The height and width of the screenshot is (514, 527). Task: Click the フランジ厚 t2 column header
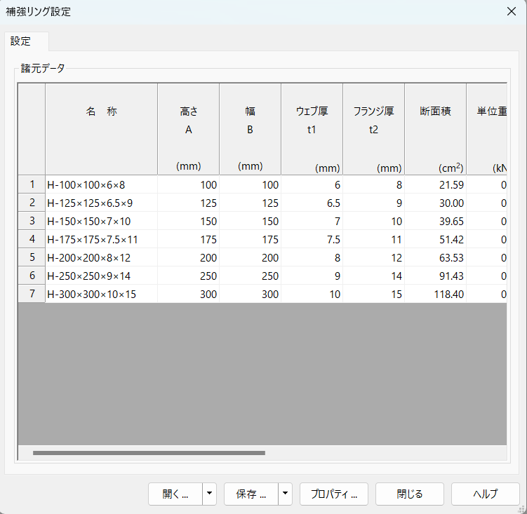[x=373, y=129]
